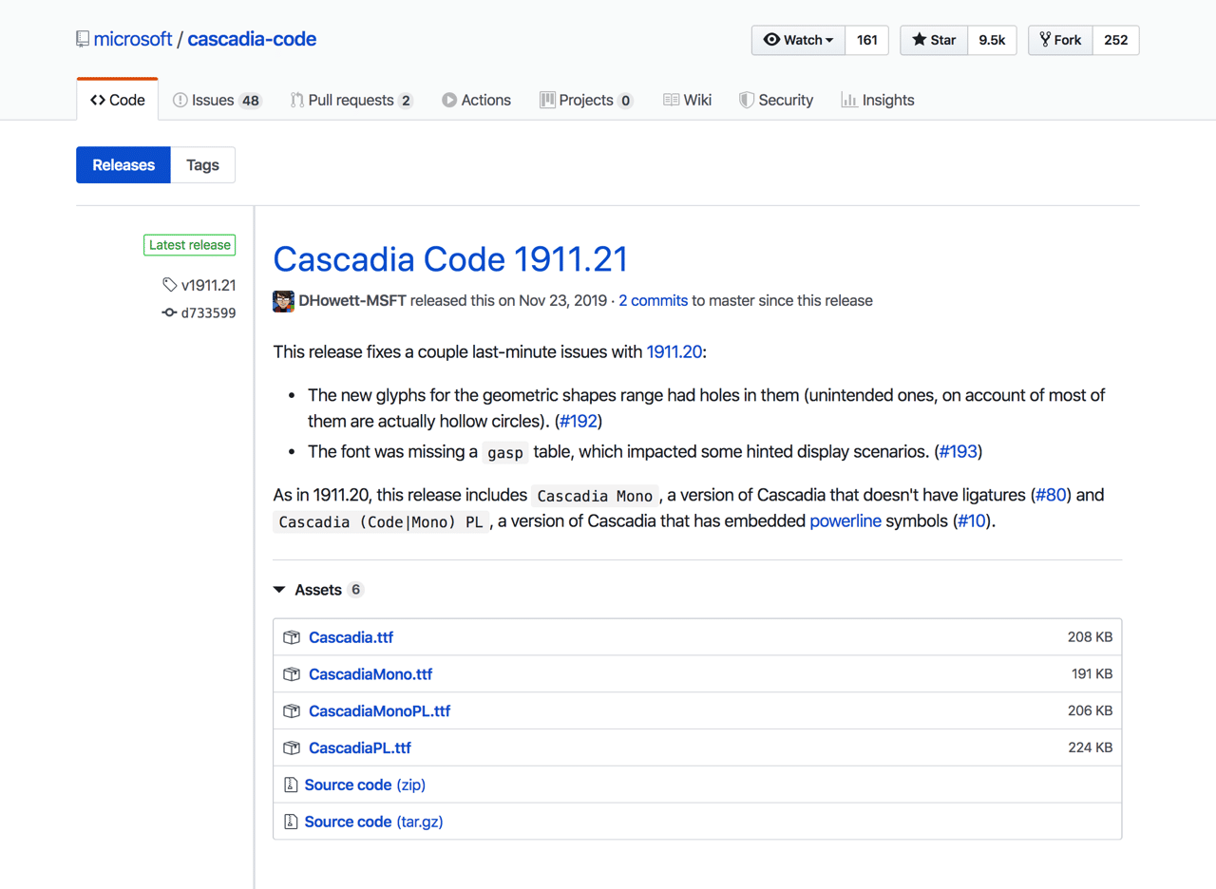Viewport: 1216px width, 889px height.
Task: Open the Watch dropdown
Action: coord(797,40)
